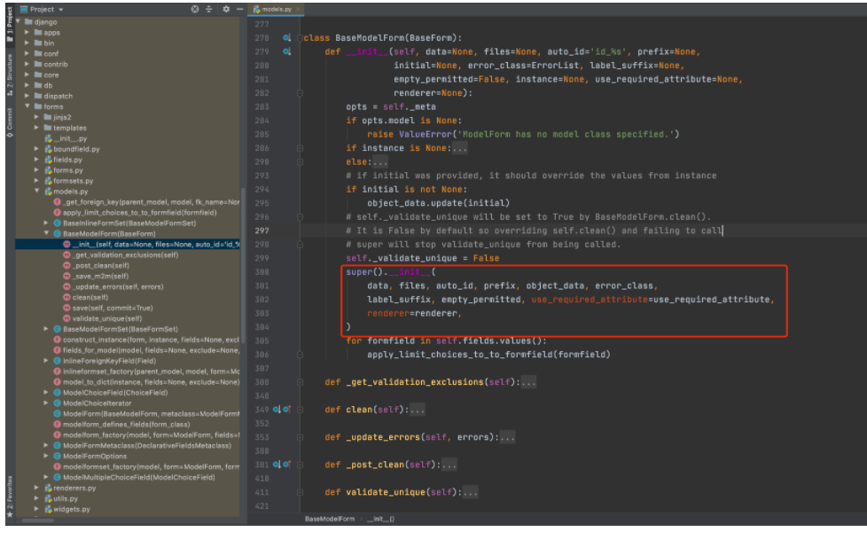Open the 2: Favorites side tool tab

tap(10, 497)
